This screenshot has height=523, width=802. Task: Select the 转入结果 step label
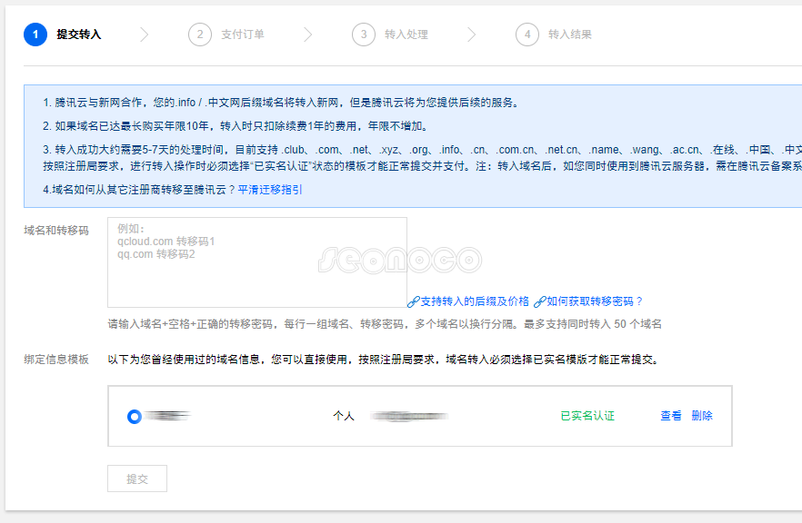570,35
